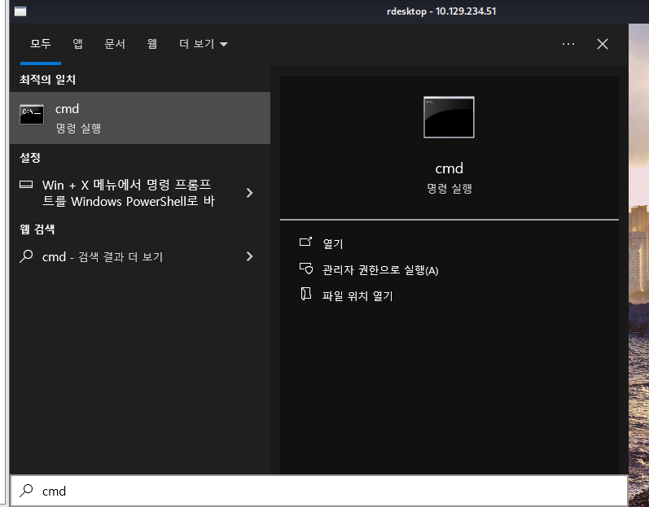Click large cmd thumbnail in preview pane
The image size is (649, 507).
[449, 117]
